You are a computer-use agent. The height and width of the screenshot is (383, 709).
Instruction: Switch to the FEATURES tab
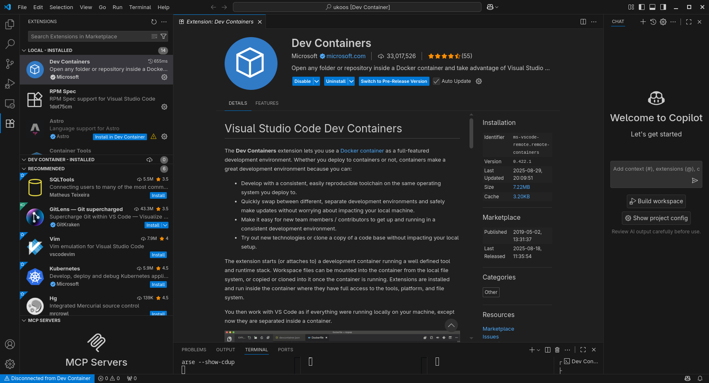267,103
